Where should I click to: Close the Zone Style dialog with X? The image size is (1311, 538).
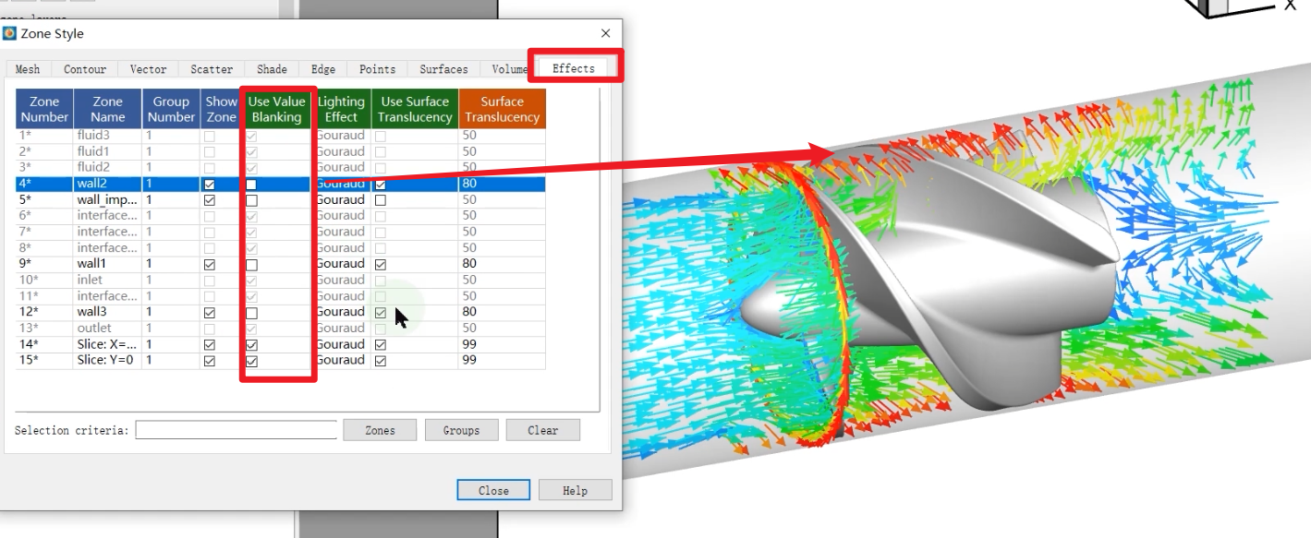[x=605, y=33]
